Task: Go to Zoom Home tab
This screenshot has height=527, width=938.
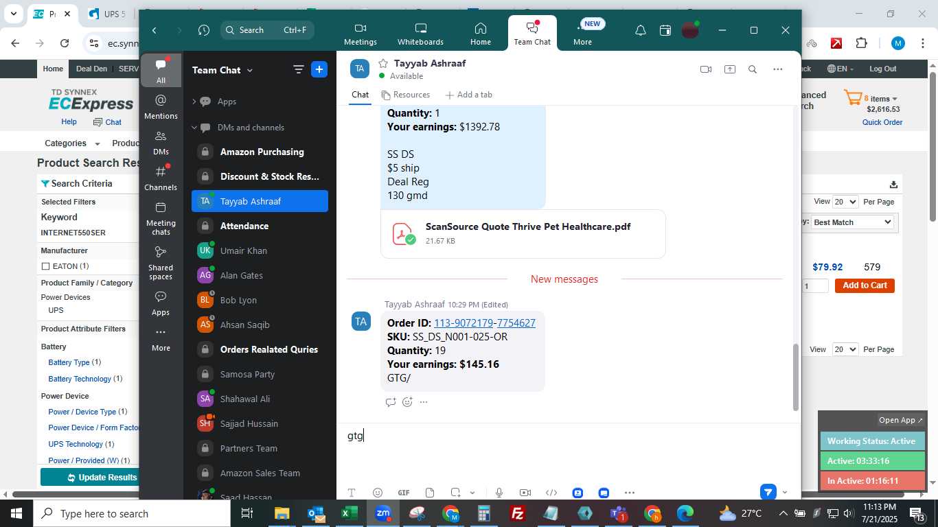Action: 480,34
